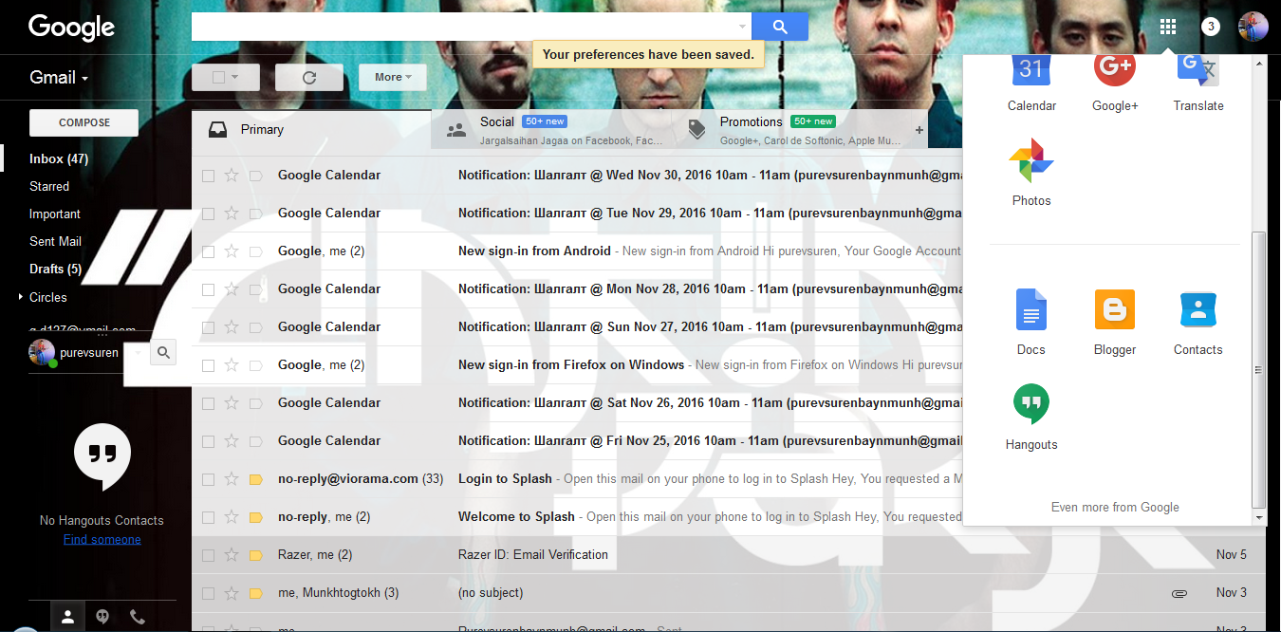The image size is (1281, 632).
Task: Tick checkbox for New sign-in from Android
Action: pos(208,251)
